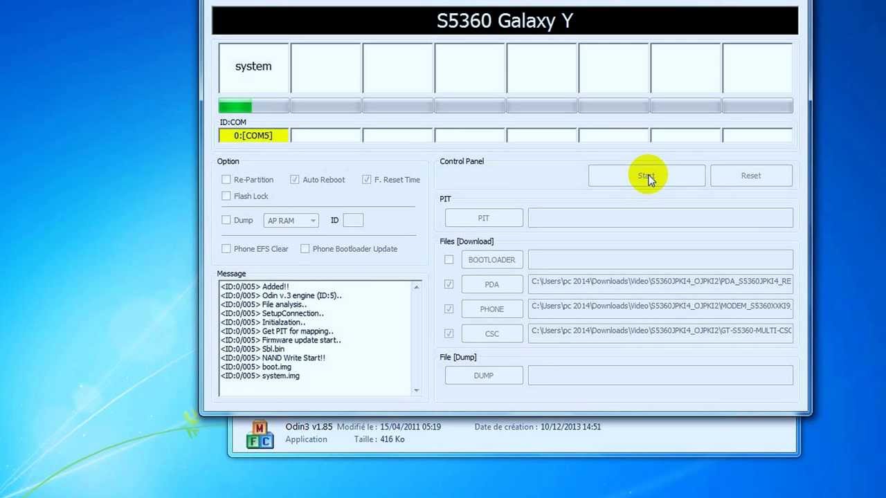Click the CSC file path field
Viewport: 886px width, 498px height.
point(660,333)
